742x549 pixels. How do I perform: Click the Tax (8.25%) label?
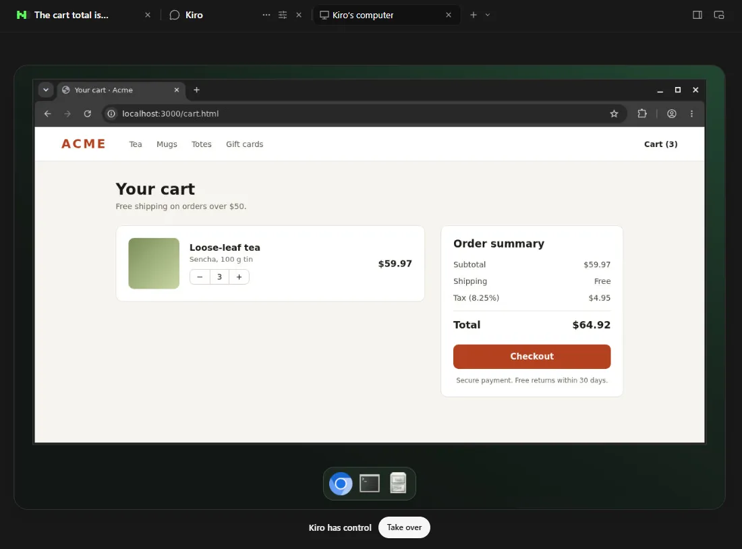pyautogui.click(x=476, y=297)
